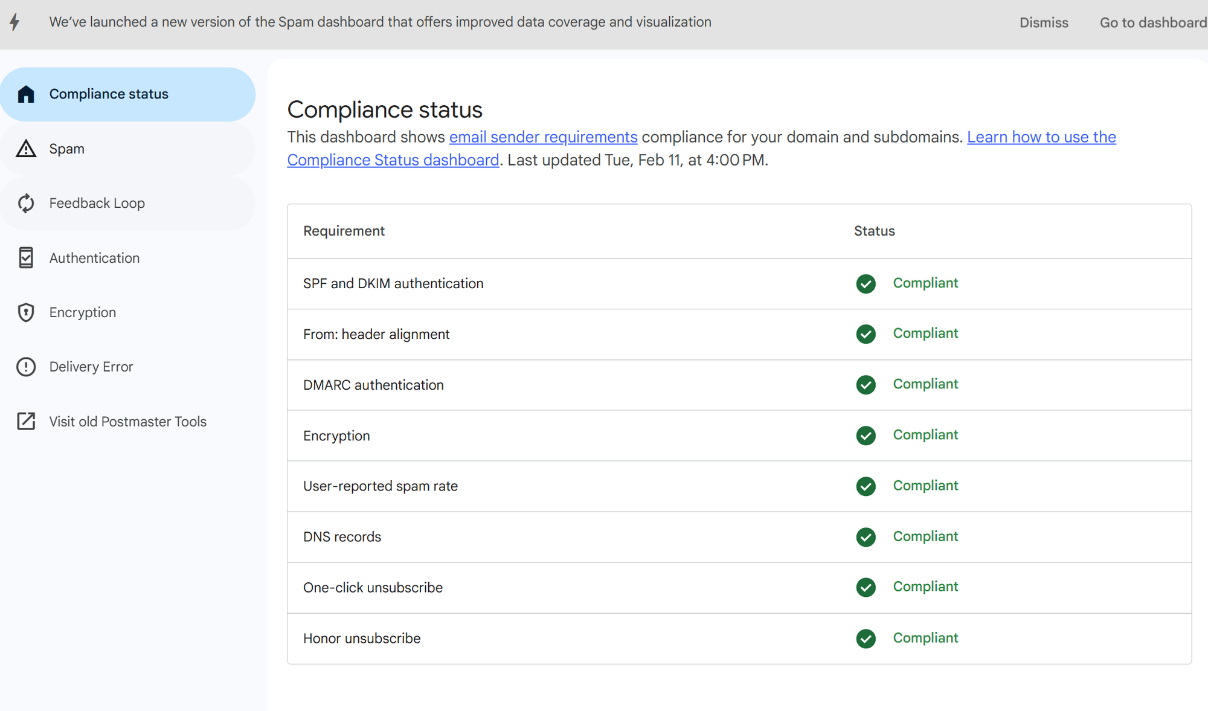Click green checkmark for Honor unsubscribe row
Screen dimensions: 1208x711
point(866,639)
